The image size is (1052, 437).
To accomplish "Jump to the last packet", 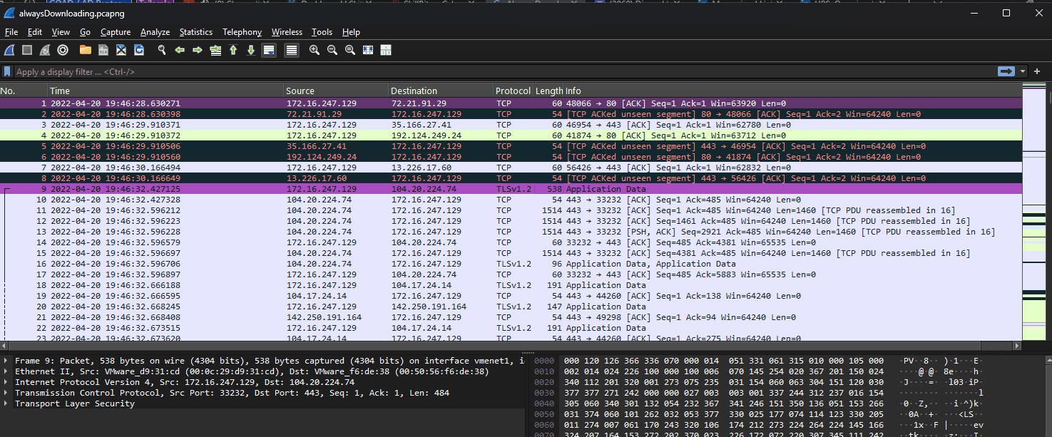I will pyautogui.click(x=251, y=50).
